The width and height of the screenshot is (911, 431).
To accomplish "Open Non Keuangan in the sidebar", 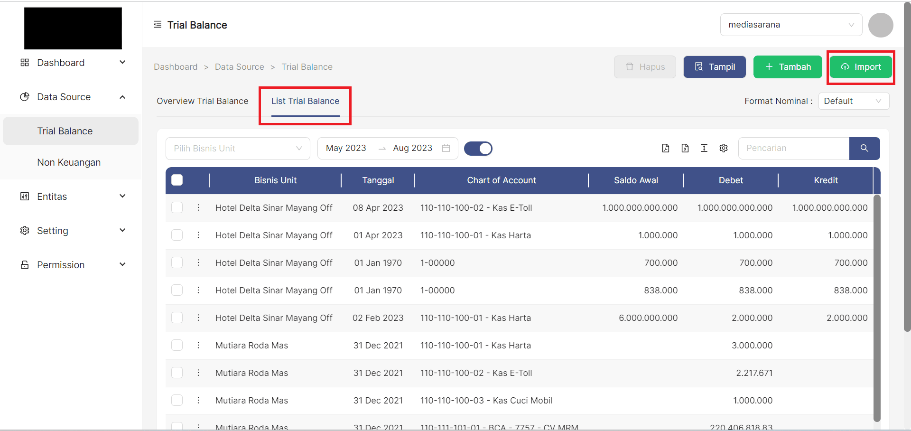I will [69, 162].
